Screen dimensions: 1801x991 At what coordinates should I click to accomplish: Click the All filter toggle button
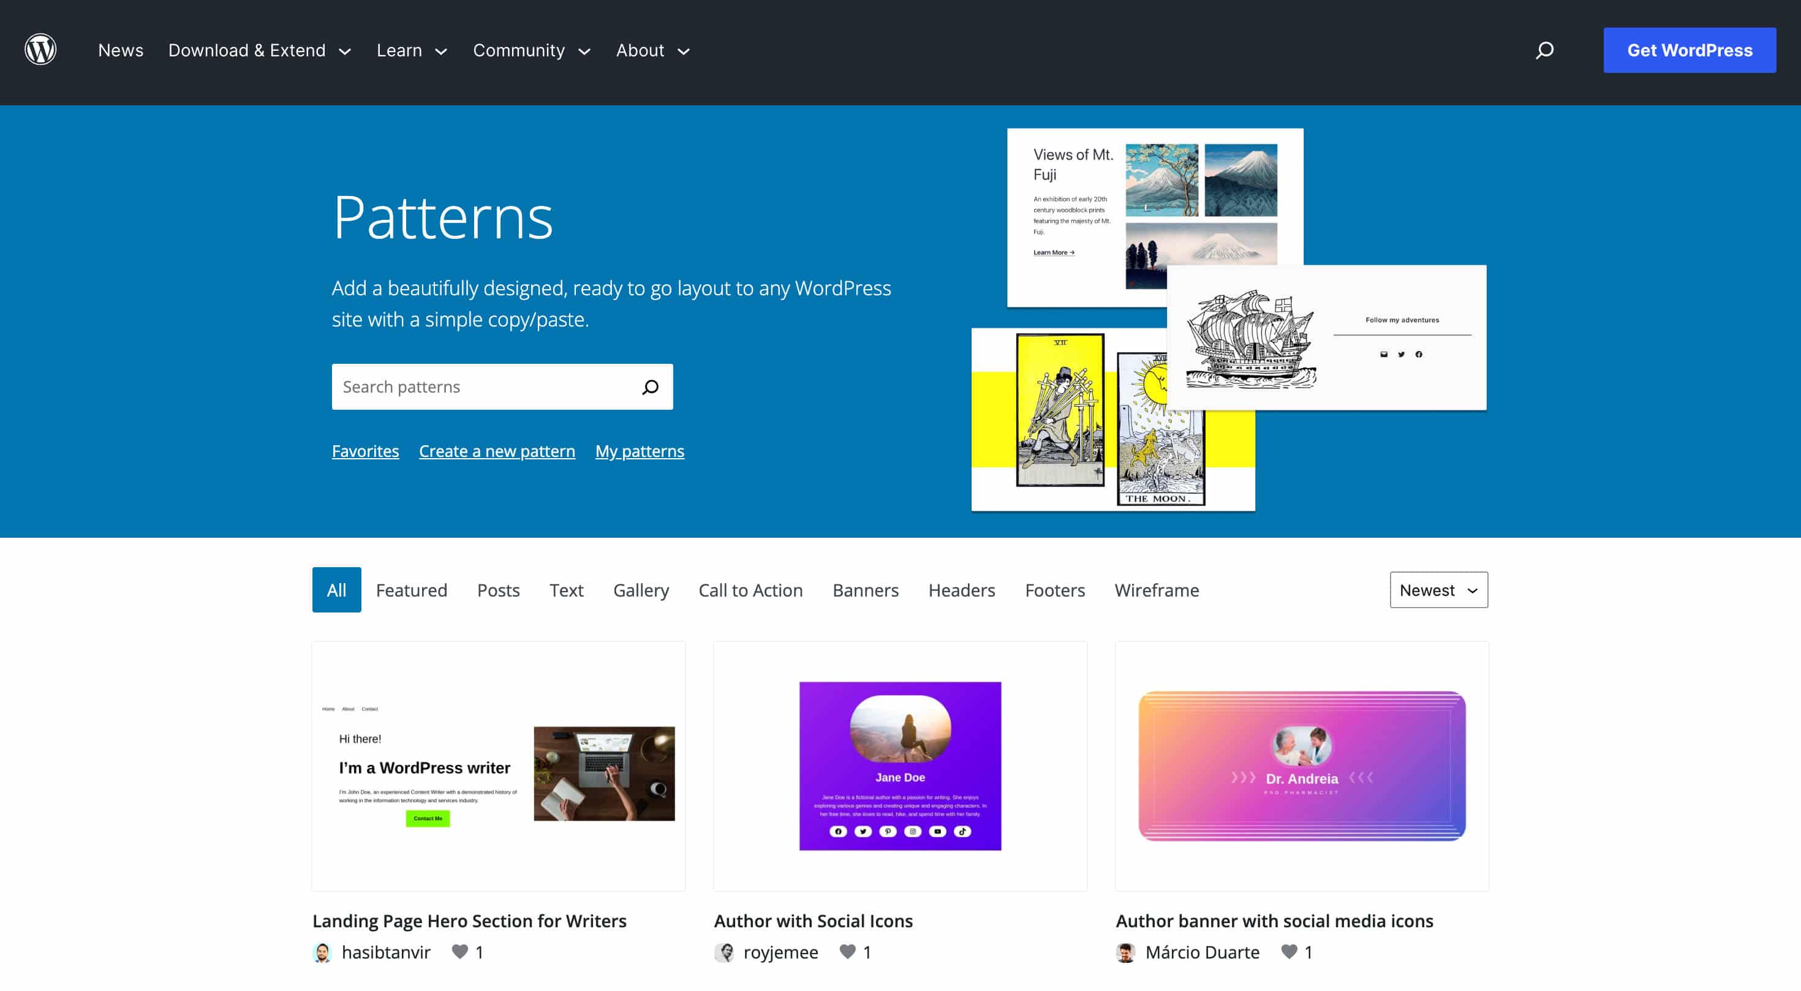click(x=336, y=589)
